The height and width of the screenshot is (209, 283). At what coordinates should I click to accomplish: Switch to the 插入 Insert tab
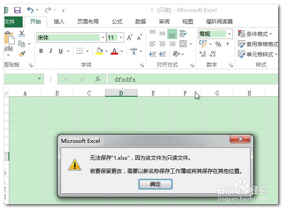[59, 22]
